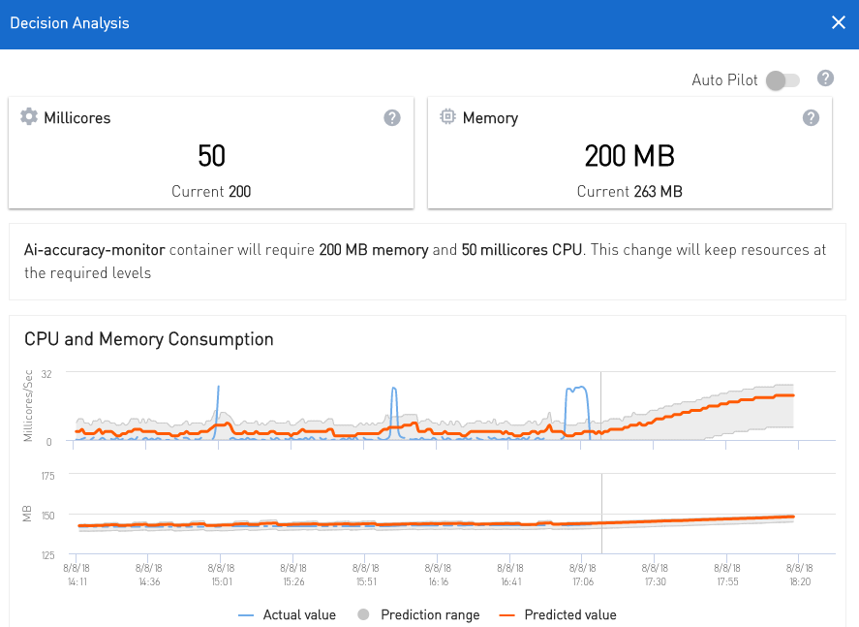Screen dimensions: 859x627
Task: Click the Current 200 millicores text
Action: coord(211,192)
